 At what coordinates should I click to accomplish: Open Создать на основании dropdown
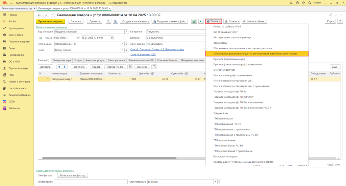[135, 21]
